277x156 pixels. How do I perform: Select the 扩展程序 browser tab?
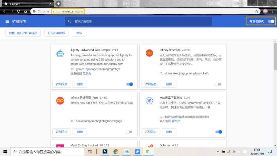(x=26, y=4)
